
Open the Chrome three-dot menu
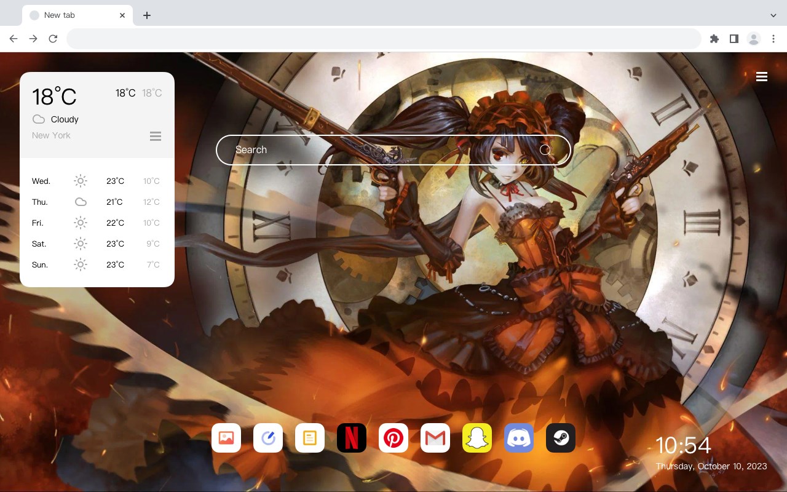point(773,39)
